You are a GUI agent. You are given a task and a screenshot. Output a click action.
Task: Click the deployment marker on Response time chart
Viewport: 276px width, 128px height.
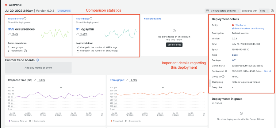click(x=61, y=88)
